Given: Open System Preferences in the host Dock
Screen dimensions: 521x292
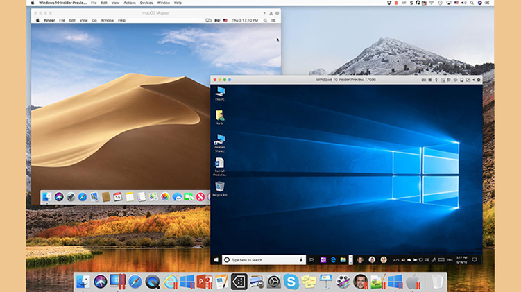Looking at the screenshot, I should pyautogui.click(x=274, y=282).
